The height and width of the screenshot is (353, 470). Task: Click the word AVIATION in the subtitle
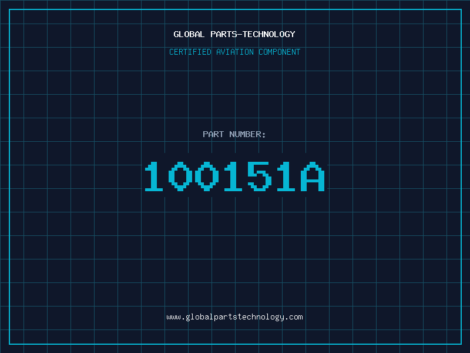235,52
